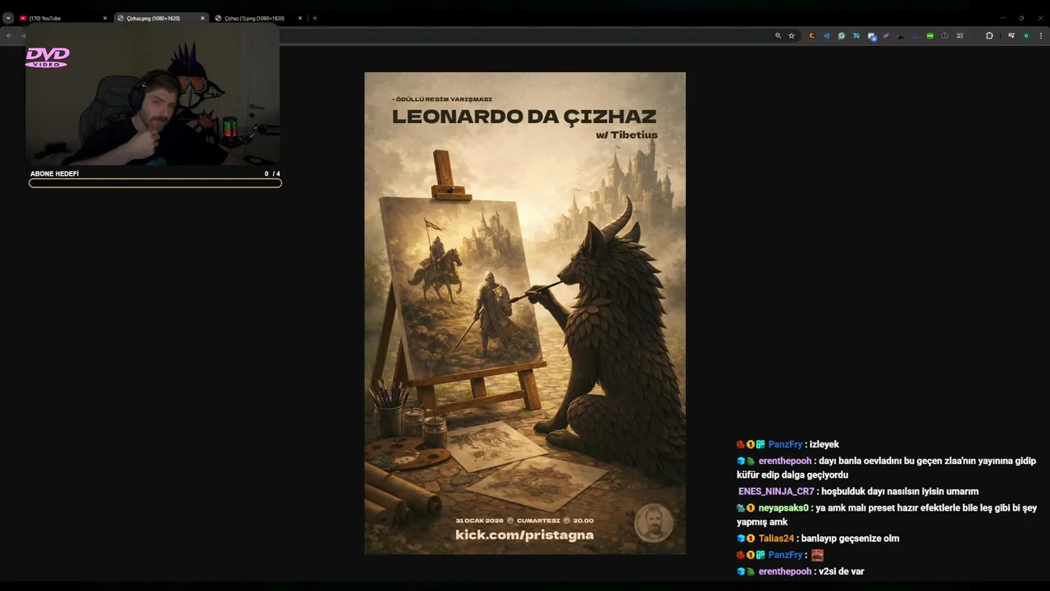Click the neyapsaks0 username in chat
Viewport: 1050px width, 591px height.
[x=783, y=507]
